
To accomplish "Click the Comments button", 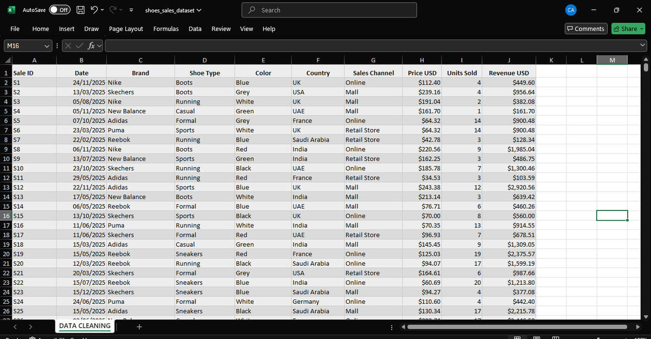I will click(585, 29).
